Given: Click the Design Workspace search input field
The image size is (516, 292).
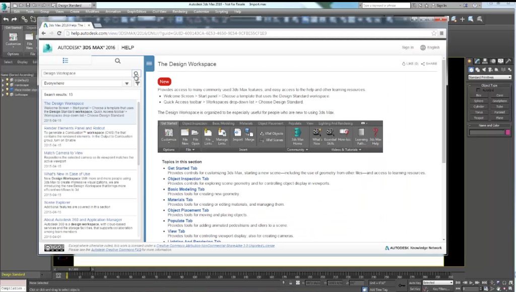Looking at the screenshot, I should [x=87, y=74].
